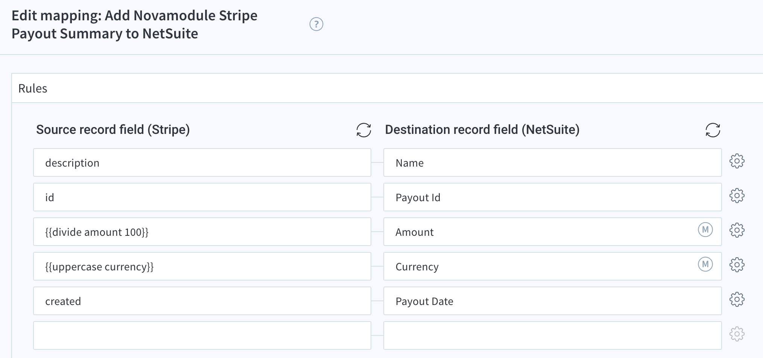
Task: Edit the Name destination field
Action: pos(553,162)
